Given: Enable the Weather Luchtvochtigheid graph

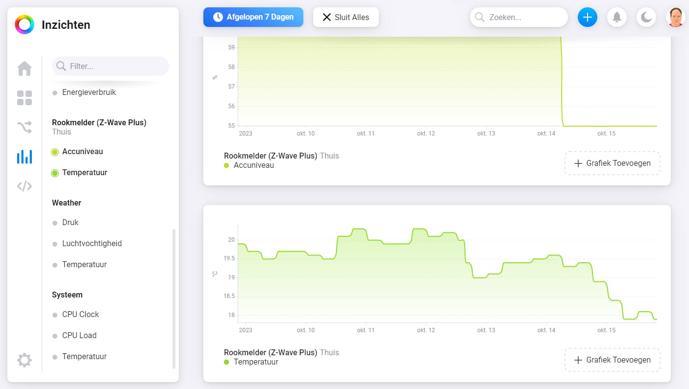Looking at the screenshot, I should coord(92,244).
